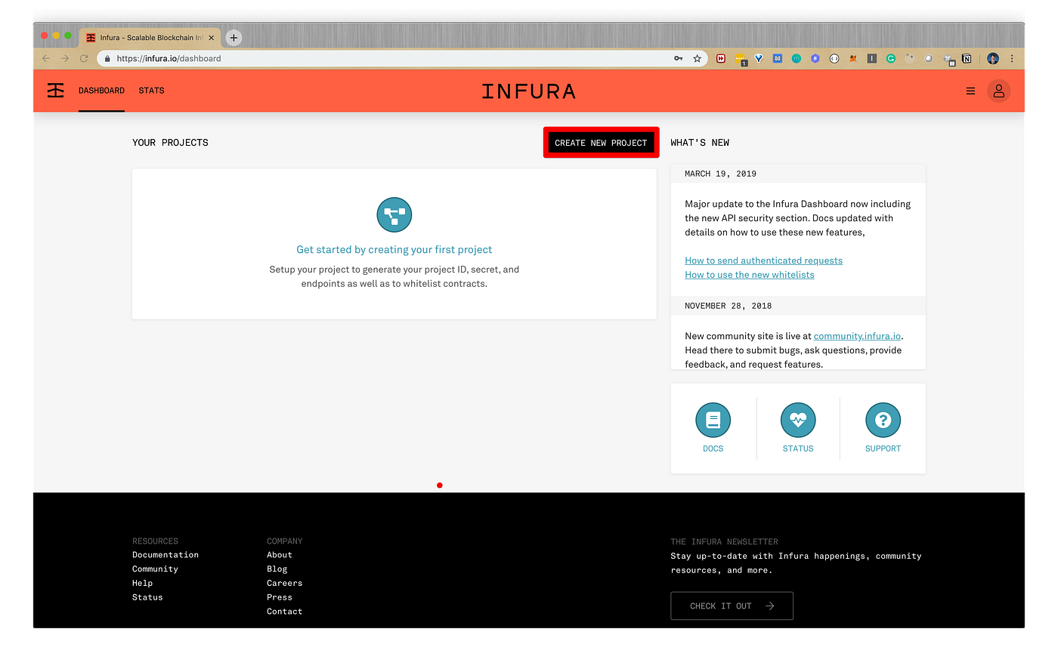Open Chrome three-dot menu
The width and height of the screenshot is (1058, 672).
(1012, 58)
